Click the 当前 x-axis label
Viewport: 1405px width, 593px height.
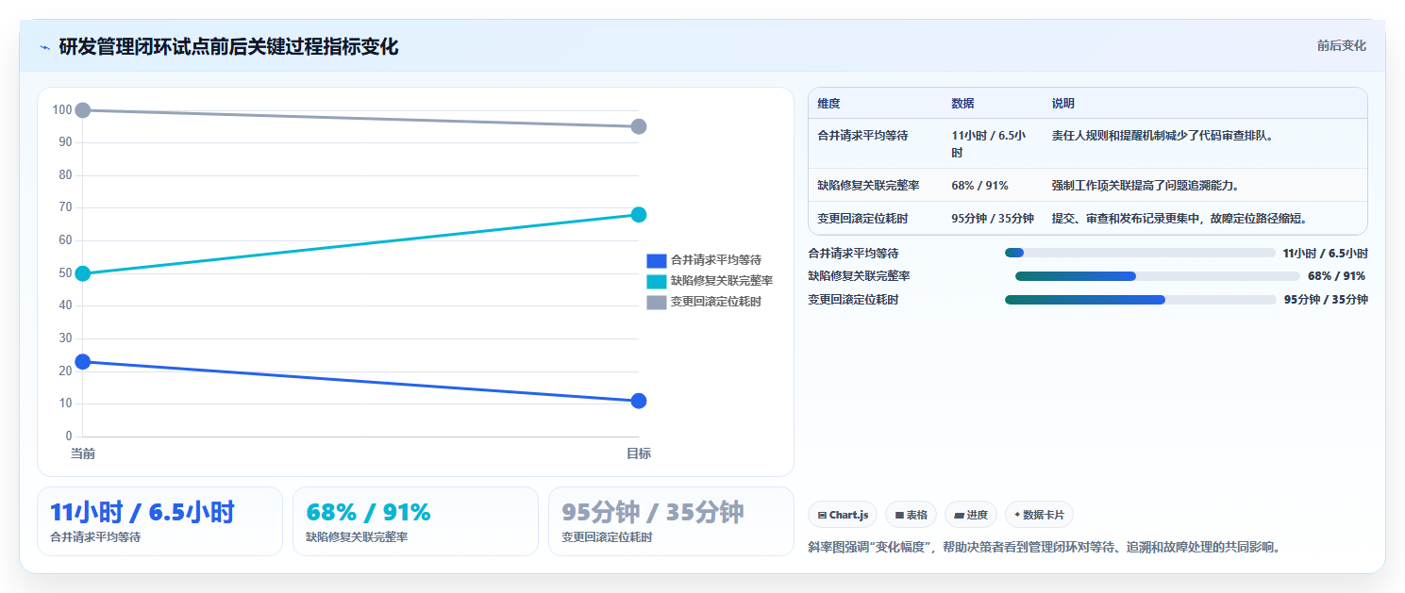(x=83, y=453)
